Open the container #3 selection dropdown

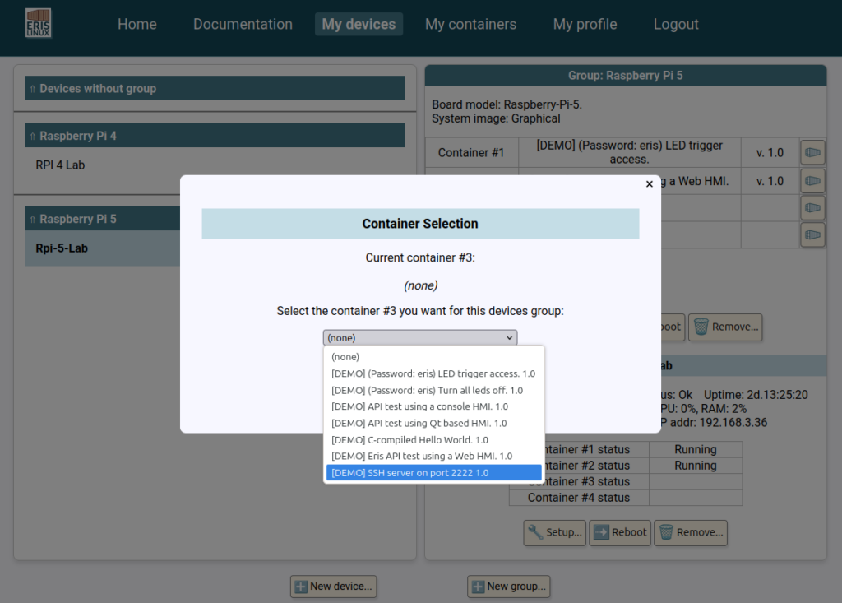pyautogui.click(x=420, y=337)
